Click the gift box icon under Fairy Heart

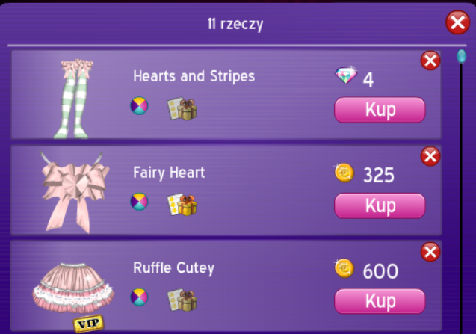[x=182, y=205]
